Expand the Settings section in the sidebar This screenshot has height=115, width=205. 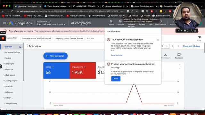click(3, 98)
